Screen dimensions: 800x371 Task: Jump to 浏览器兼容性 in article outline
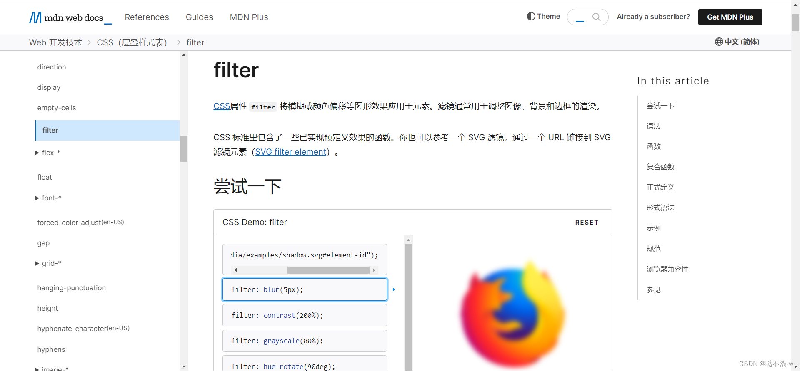point(667,269)
